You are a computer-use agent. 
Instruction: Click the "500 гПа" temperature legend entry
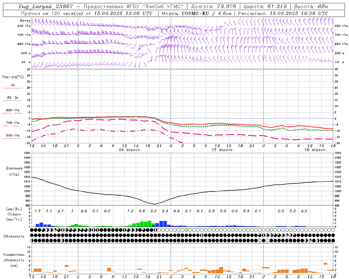(x=13, y=135)
